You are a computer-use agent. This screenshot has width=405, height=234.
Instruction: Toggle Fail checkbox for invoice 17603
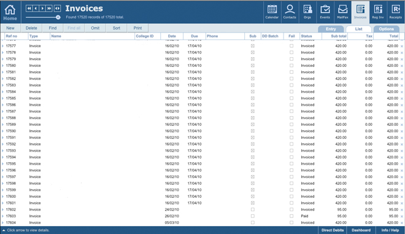coord(291,216)
